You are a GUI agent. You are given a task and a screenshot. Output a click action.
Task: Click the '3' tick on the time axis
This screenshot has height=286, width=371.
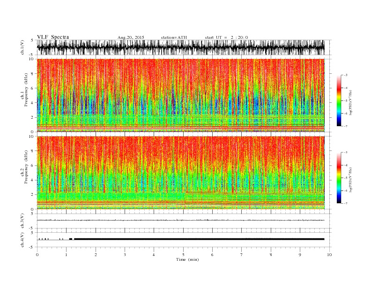pos(125,255)
